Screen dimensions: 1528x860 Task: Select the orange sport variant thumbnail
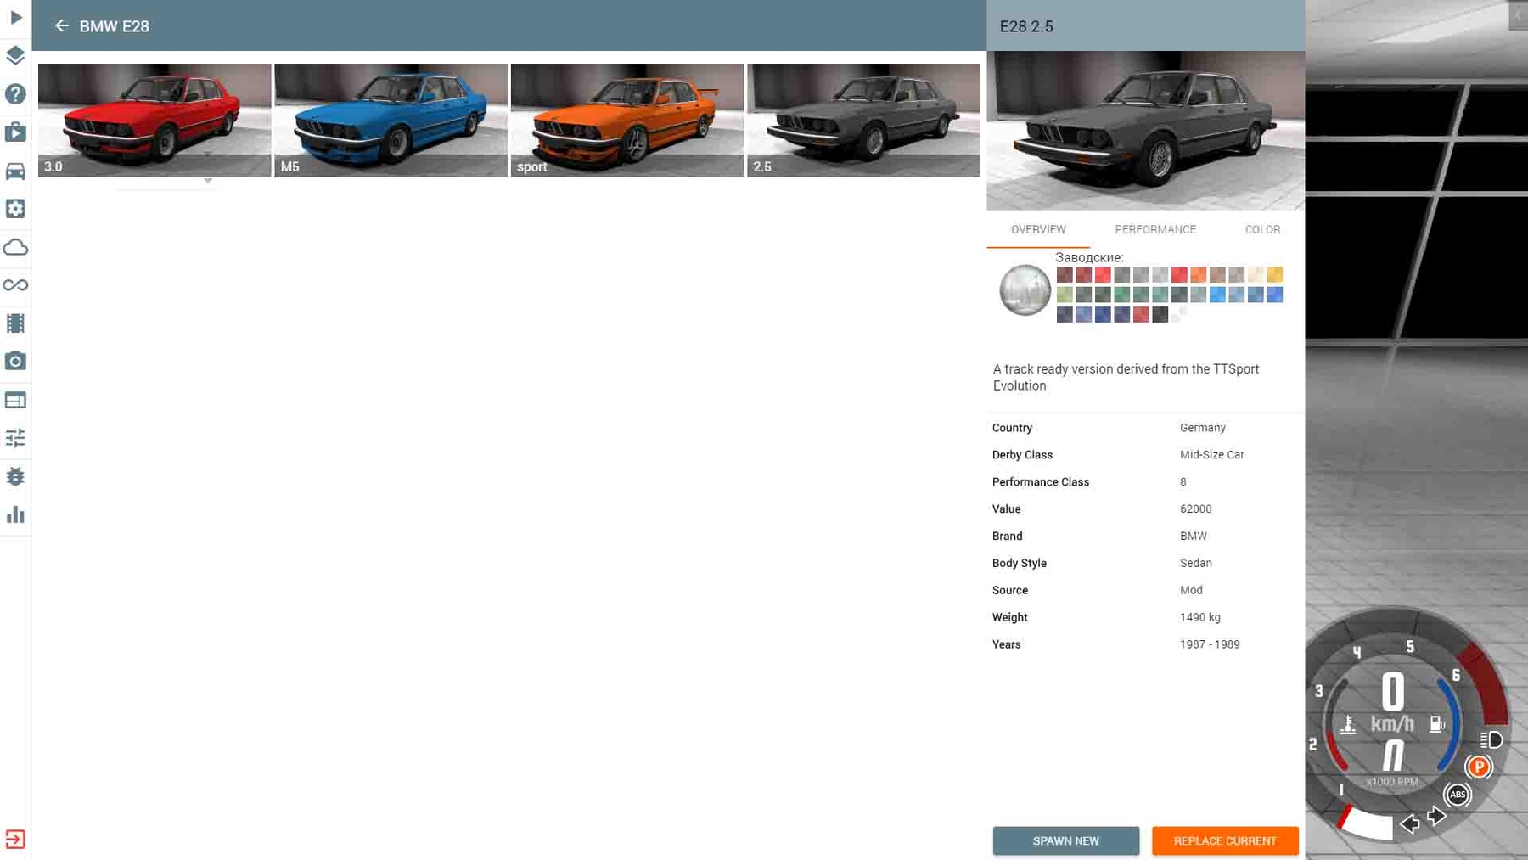tap(626, 120)
